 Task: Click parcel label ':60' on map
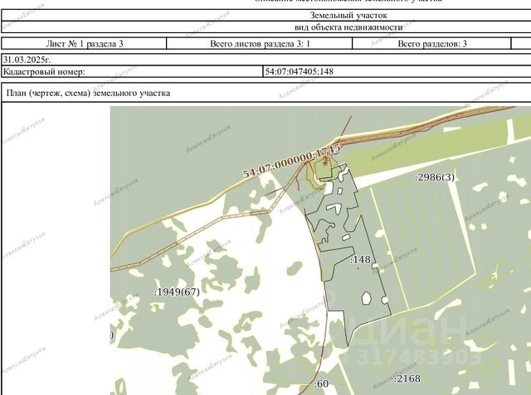tap(321, 384)
